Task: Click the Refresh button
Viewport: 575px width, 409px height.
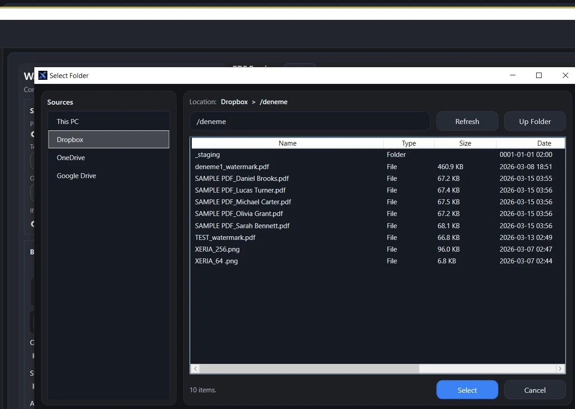Action: point(467,121)
